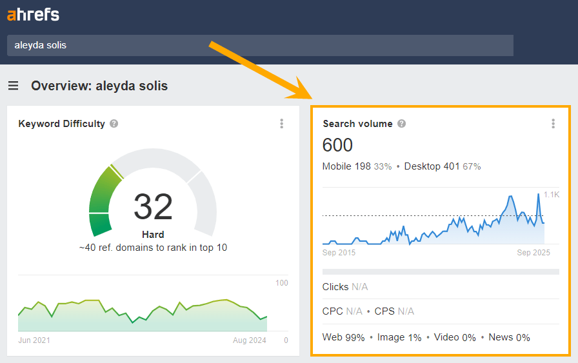Open Keyword Difficulty card three-dot menu
578x363 pixels.
[x=282, y=123]
